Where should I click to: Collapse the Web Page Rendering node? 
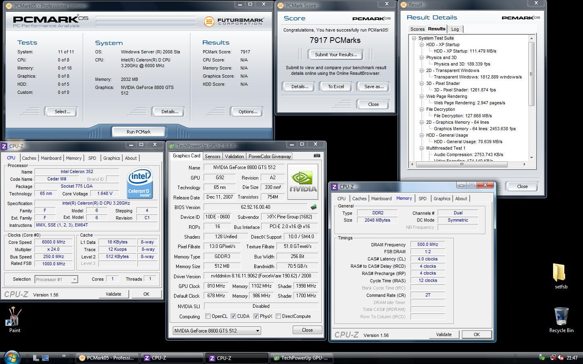point(421,96)
